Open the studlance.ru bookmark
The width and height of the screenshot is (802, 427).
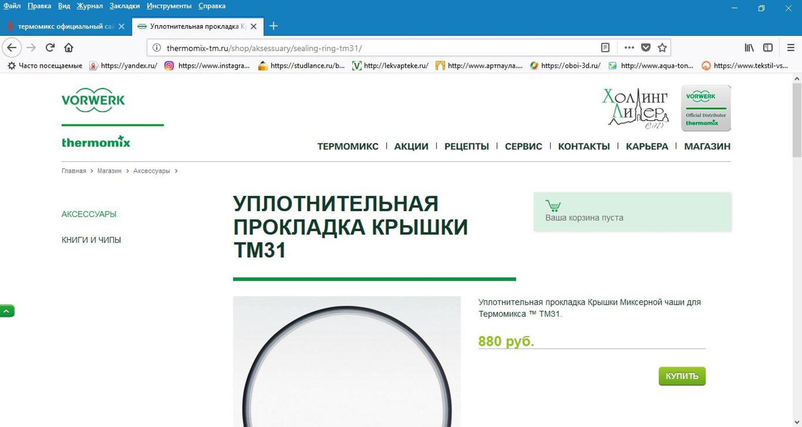tap(302, 66)
